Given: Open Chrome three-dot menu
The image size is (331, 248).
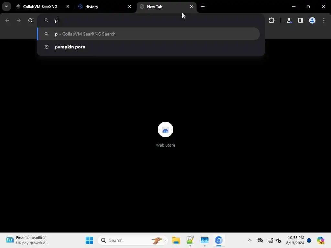Looking at the screenshot, I should (x=324, y=20).
